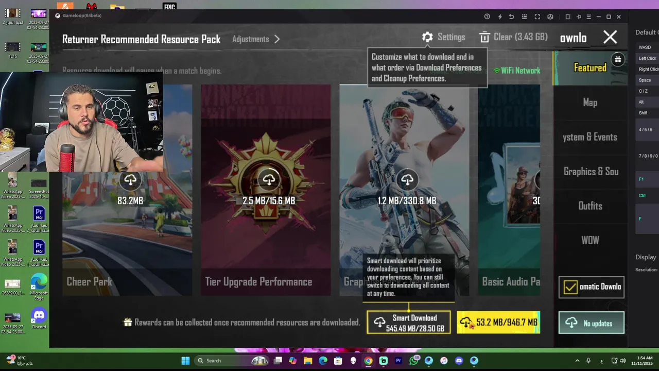The height and width of the screenshot is (371, 659).
Task: Open Copilot from the taskbar
Action: point(293,361)
